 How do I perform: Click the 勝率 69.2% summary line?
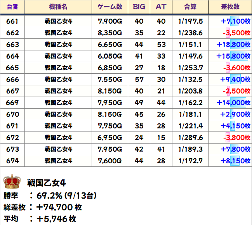pyautogui.click(x=50, y=195)
